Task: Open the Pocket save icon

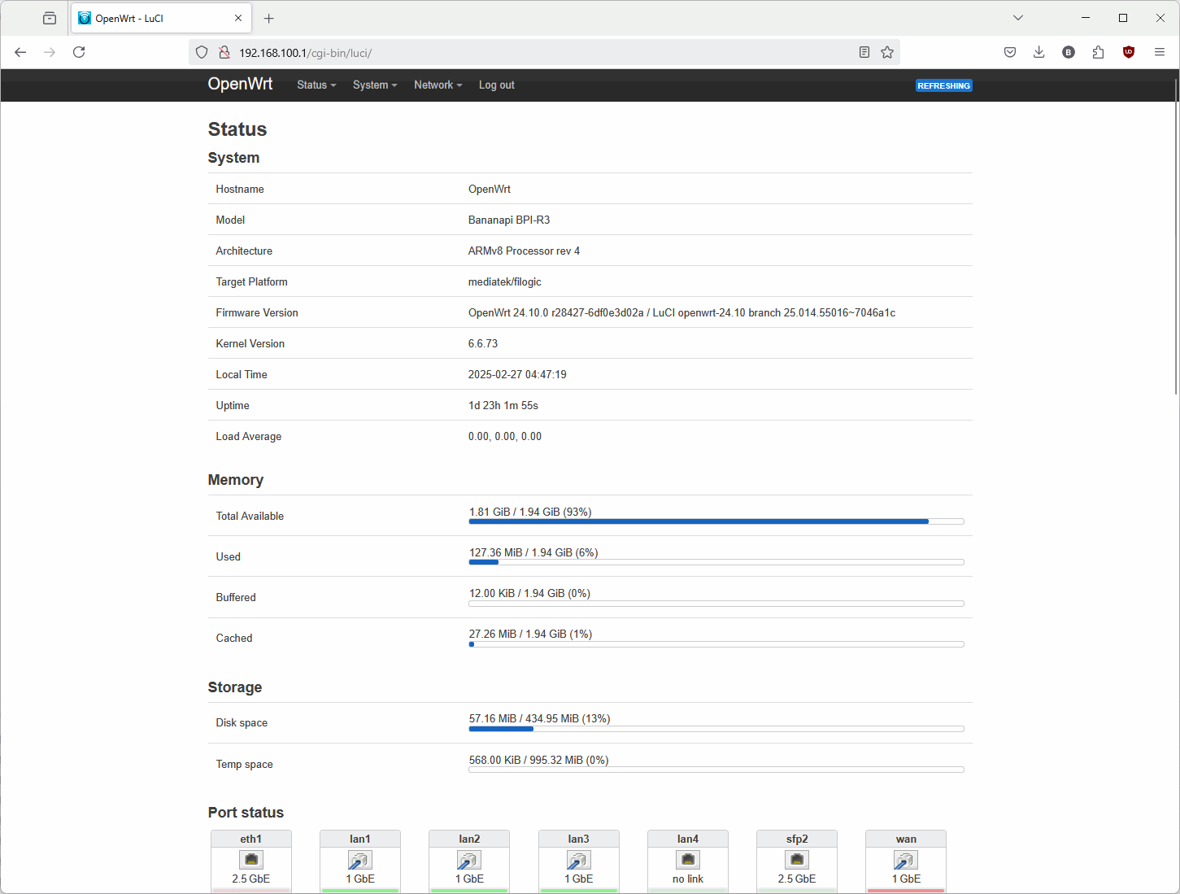Action: click(x=1010, y=52)
